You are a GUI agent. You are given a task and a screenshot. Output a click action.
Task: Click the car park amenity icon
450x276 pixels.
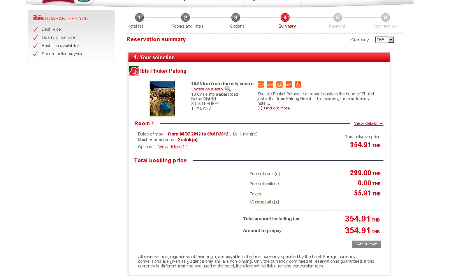pyautogui.click(x=270, y=84)
